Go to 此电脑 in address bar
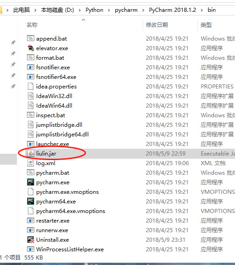The image size is (235, 265). tap(21, 10)
